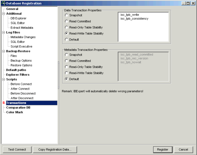Open the General settings page
Viewport: 197px width, 155px height.
(12, 9)
